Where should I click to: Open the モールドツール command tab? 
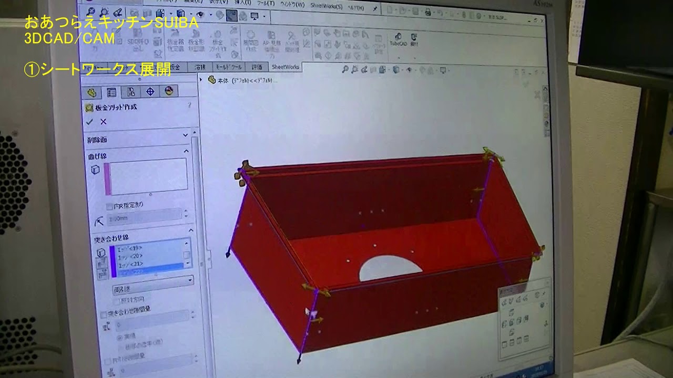229,67
